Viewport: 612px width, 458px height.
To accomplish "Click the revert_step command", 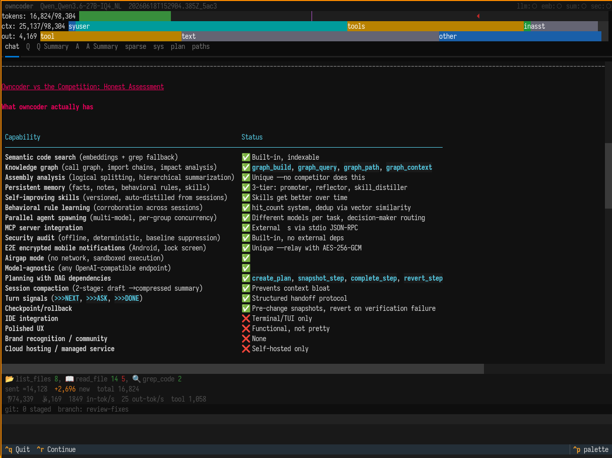I will tap(423, 278).
